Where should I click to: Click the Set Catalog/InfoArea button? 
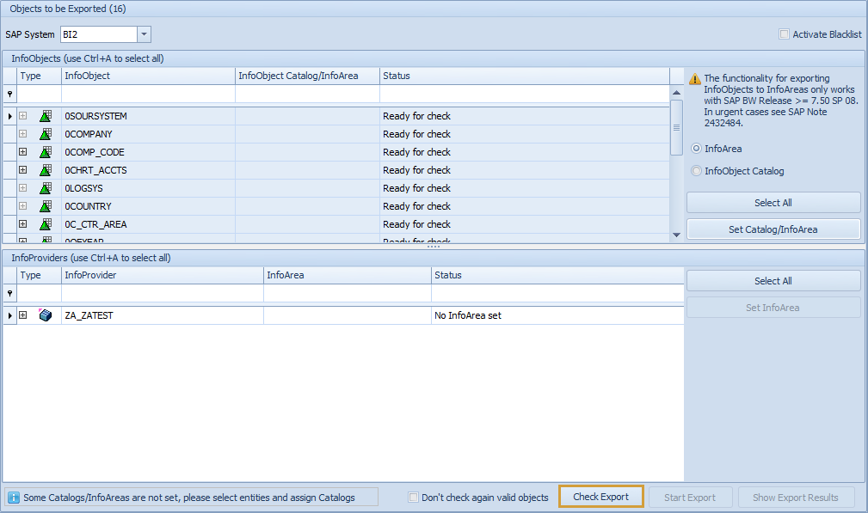[773, 229]
